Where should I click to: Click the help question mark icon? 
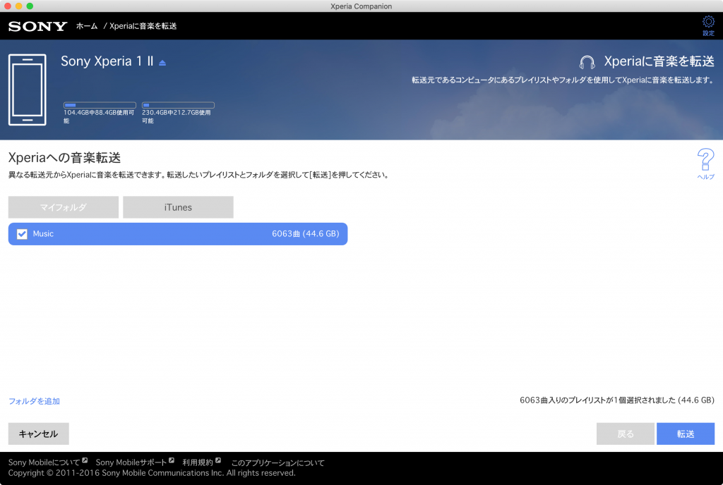pyautogui.click(x=705, y=160)
